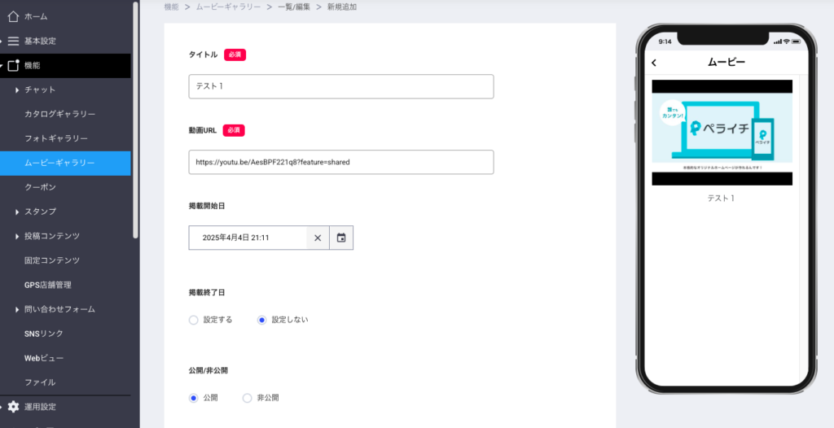Expand the 投稿コンテンツ submenu
The width and height of the screenshot is (834, 428).
(17, 236)
